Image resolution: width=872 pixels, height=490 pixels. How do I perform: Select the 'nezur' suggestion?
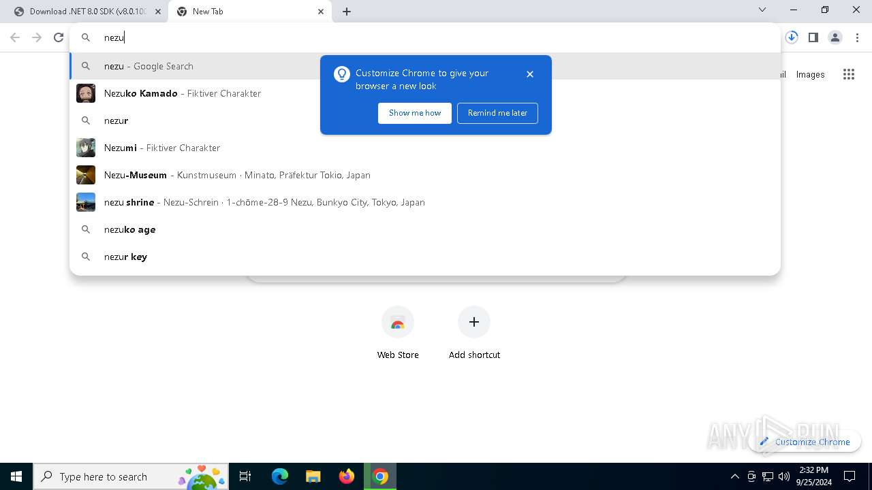(x=425, y=120)
